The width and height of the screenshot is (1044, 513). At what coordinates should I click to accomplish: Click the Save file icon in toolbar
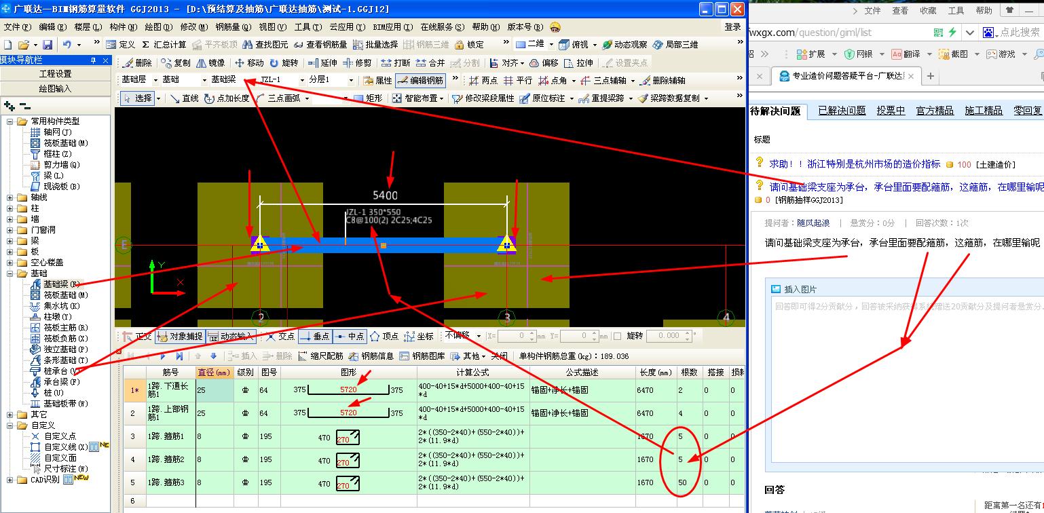pos(48,44)
